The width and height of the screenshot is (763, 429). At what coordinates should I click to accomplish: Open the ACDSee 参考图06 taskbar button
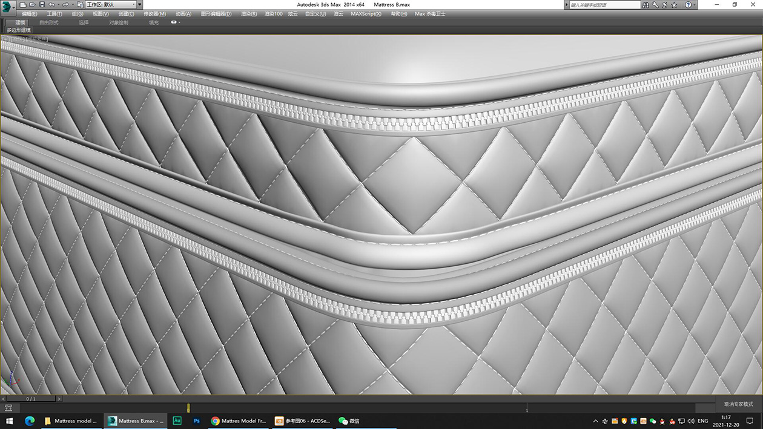point(303,421)
